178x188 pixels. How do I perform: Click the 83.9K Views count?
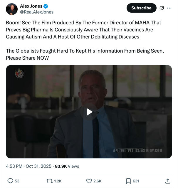tap(67, 166)
